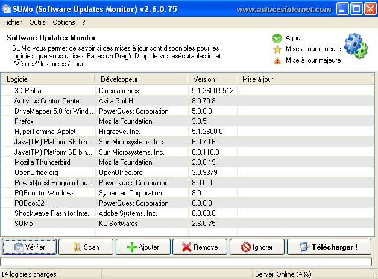This screenshot has height=279, width=378.
Task: Click the Télécharger ! button
Action: (329, 247)
